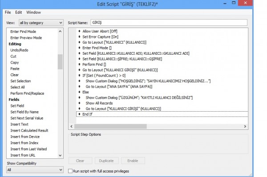Select the Set Field By Name step
Viewport: 267px width, 177px height.
(24, 112)
